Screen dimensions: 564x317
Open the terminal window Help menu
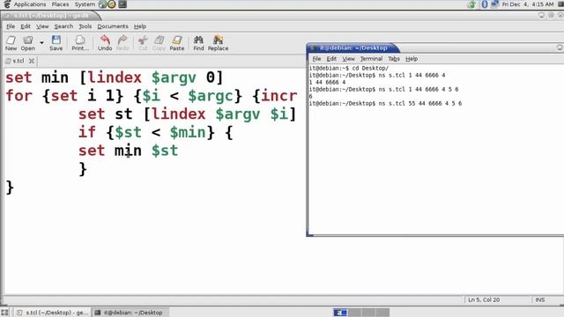coord(412,59)
